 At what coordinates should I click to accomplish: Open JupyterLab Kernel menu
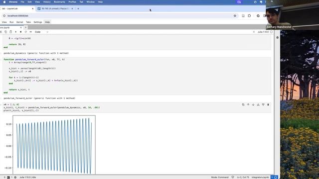click(x=20, y=22)
